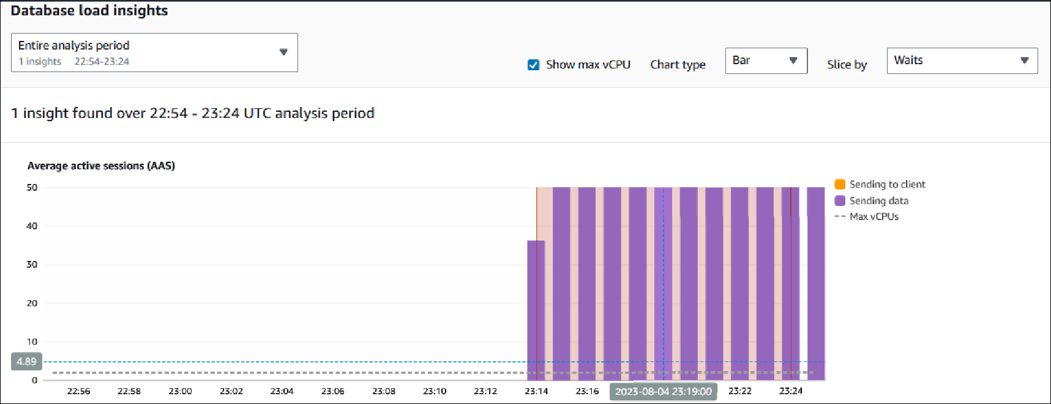Click the red vertical line near 23:24
Viewport: 1051px width, 404px height.
tap(791, 281)
